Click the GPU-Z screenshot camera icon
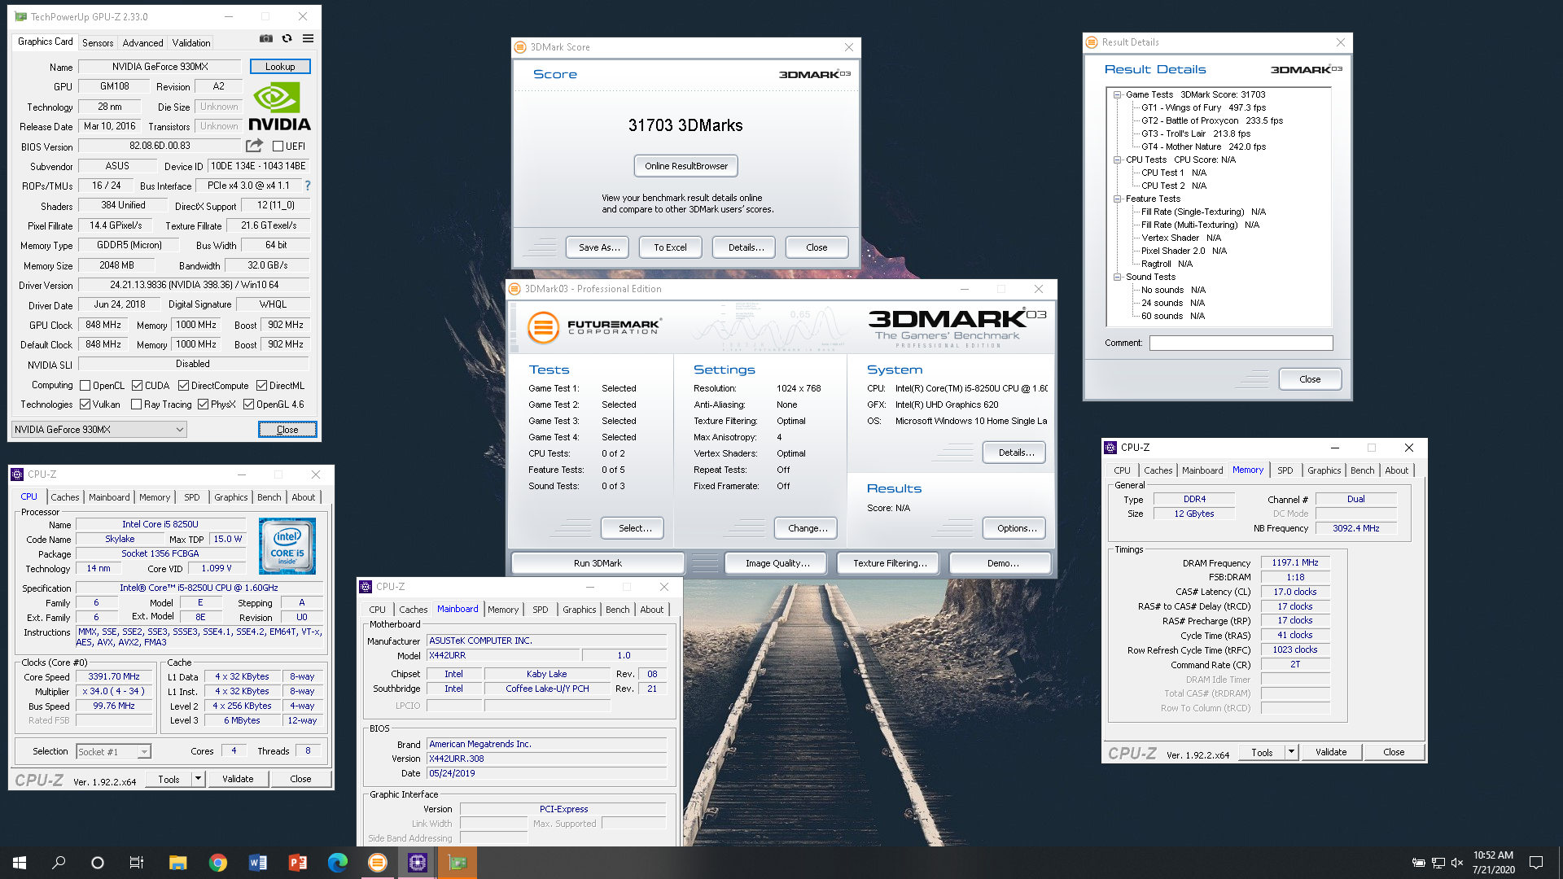This screenshot has width=1563, height=879. click(x=266, y=38)
